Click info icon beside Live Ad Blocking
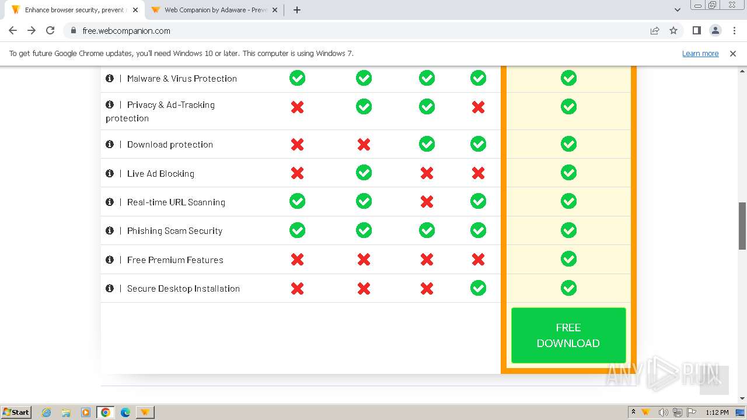This screenshot has height=420, width=747. [110, 173]
